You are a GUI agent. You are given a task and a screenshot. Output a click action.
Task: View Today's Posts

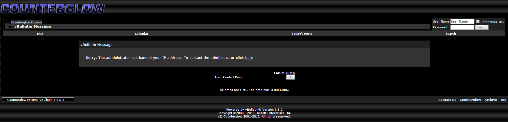click(302, 34)
